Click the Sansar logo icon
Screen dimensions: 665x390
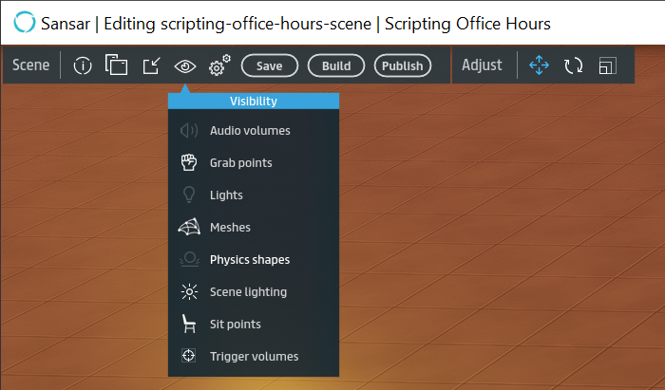[26, 23]
